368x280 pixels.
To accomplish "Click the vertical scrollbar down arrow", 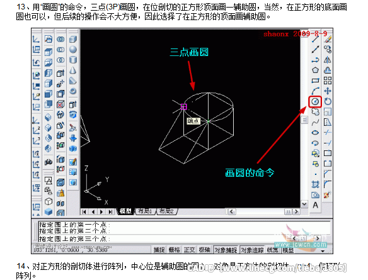I will 304,204.
